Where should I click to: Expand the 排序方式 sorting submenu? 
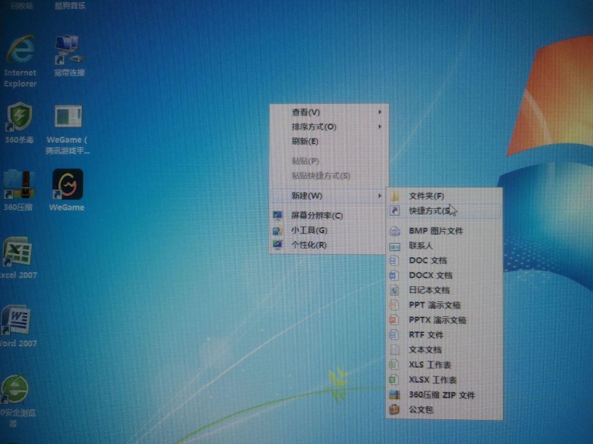click(310, 127)
